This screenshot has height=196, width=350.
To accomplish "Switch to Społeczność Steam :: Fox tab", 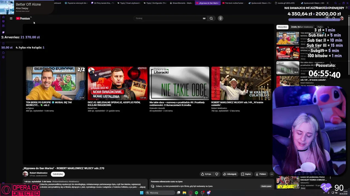I will tap(260, 3).
